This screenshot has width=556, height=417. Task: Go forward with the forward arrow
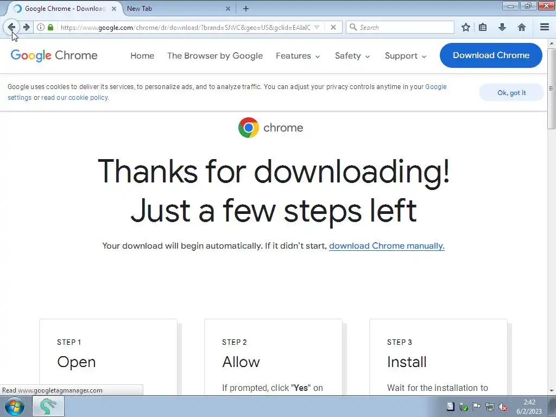coord(26,27)
